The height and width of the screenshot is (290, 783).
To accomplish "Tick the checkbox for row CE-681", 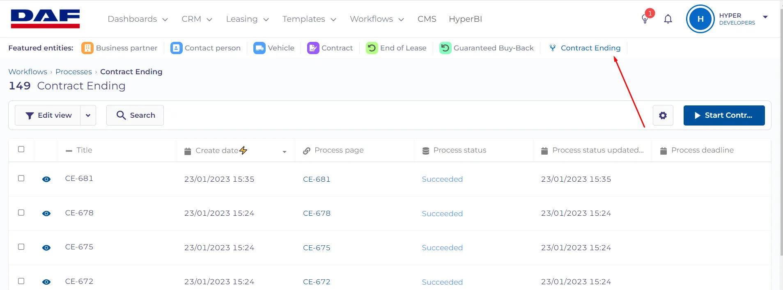I will click(x=21, y=178).
